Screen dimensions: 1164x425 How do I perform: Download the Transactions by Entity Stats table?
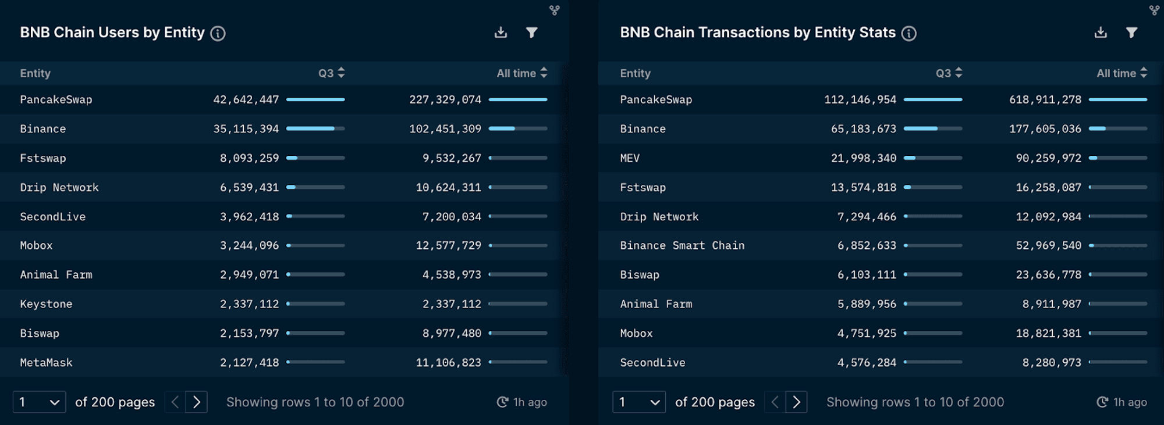point(1101,33)
